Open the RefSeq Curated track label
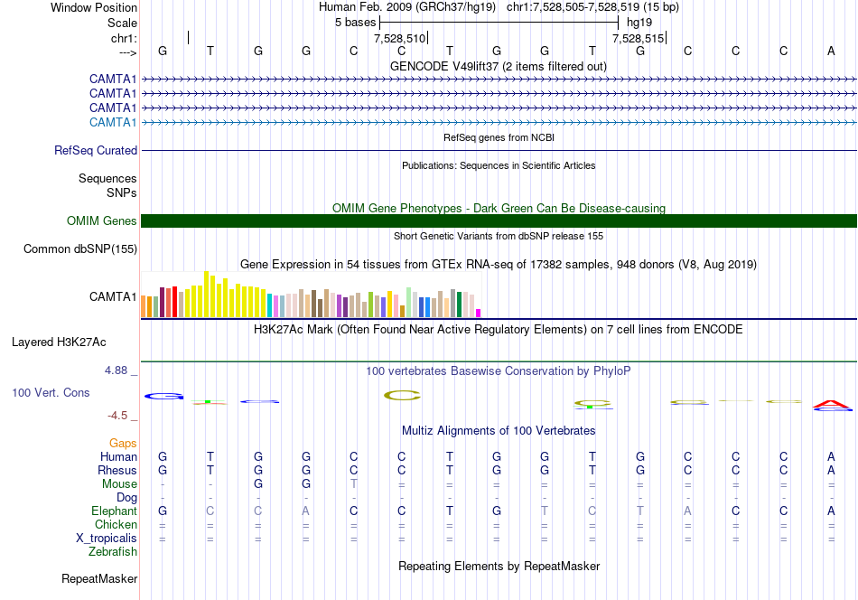 click(95, 150)
